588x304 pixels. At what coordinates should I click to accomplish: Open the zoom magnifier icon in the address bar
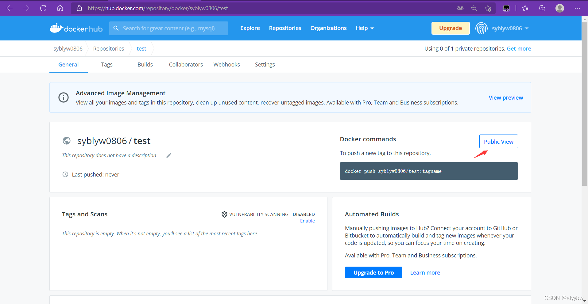(x=474, y=8)
